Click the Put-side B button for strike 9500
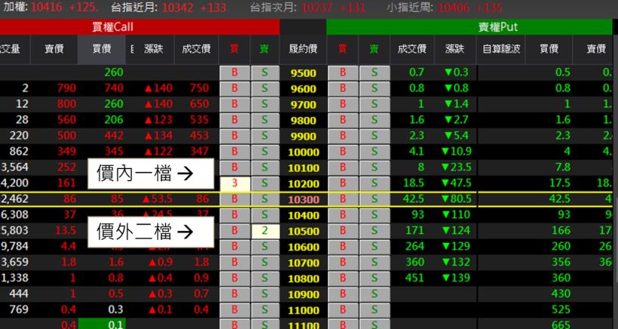 (x=343, y=73)
